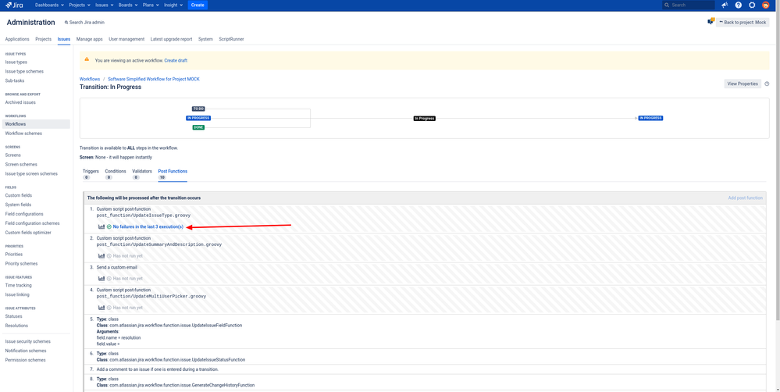Viewport: 780px width, 392px height.
Task: Open Sub-tasks in sidebar
Action: click(14, 80)
